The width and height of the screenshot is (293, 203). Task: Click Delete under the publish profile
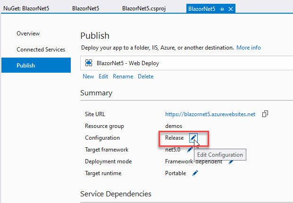tap(145, 76)
